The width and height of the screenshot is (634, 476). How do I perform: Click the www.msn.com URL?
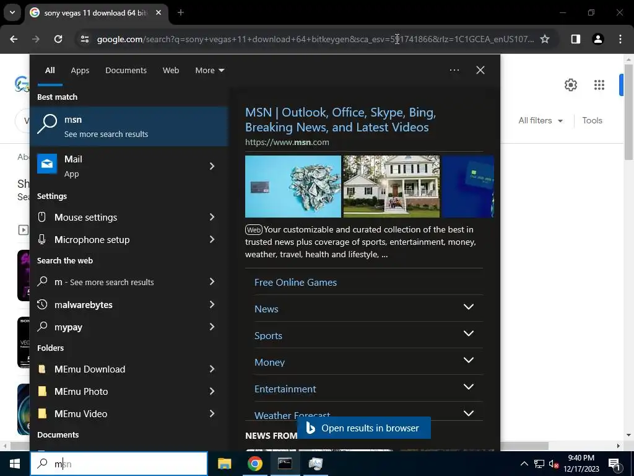click(287, 142)
